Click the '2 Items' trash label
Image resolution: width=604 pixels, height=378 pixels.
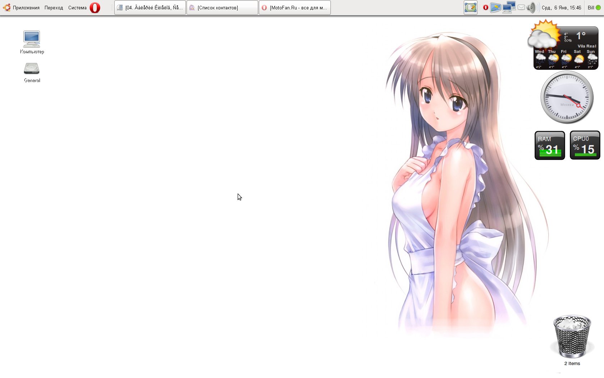572,364
